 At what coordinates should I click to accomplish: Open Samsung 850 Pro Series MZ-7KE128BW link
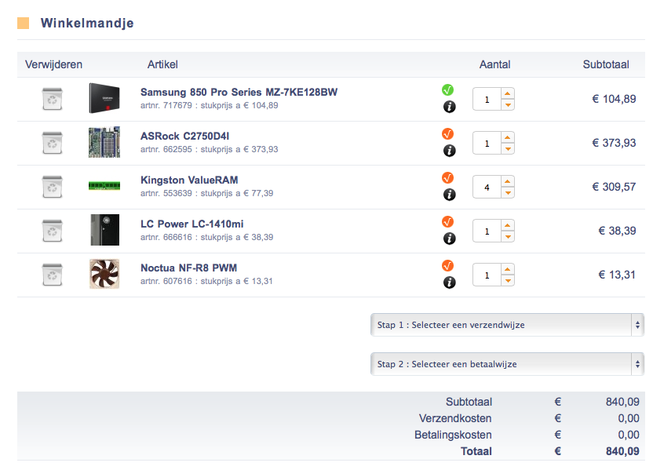click(239, 92)
